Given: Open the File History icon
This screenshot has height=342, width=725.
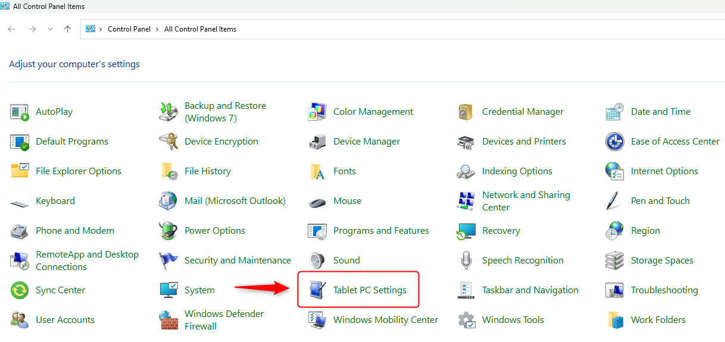Looking at the screenshot, I should (x=168, y=171).
